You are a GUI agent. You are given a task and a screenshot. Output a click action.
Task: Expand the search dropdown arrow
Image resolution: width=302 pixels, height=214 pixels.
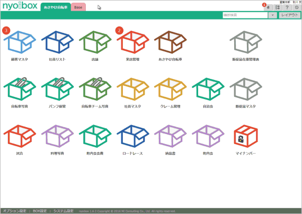[272, 15]
